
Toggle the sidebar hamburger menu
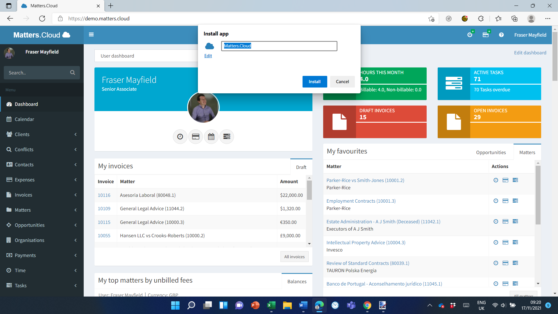91,35
